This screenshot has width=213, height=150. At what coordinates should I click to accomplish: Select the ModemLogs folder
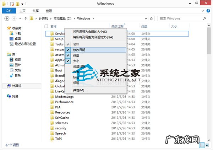(64, 97)
